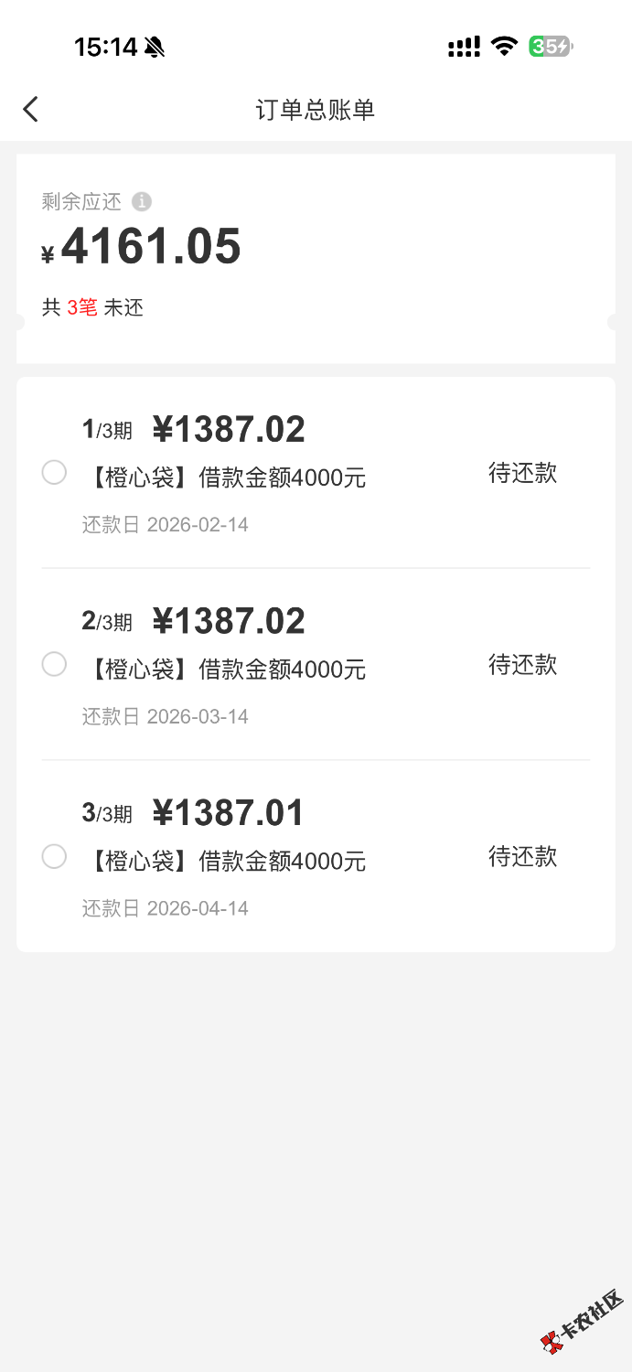Tap the info icon beside 剩余应还
The height and width of the screenshot is (1372, 632).
142,201
